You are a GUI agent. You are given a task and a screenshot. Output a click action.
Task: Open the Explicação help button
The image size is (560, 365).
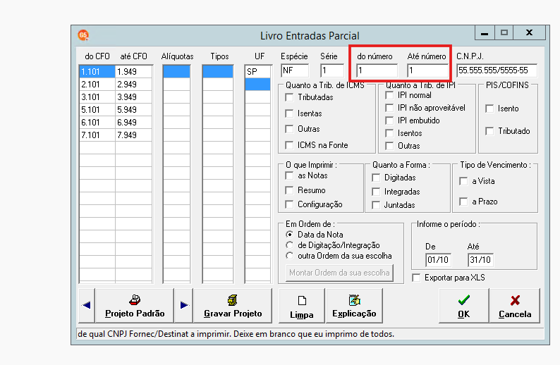point(354,305)
